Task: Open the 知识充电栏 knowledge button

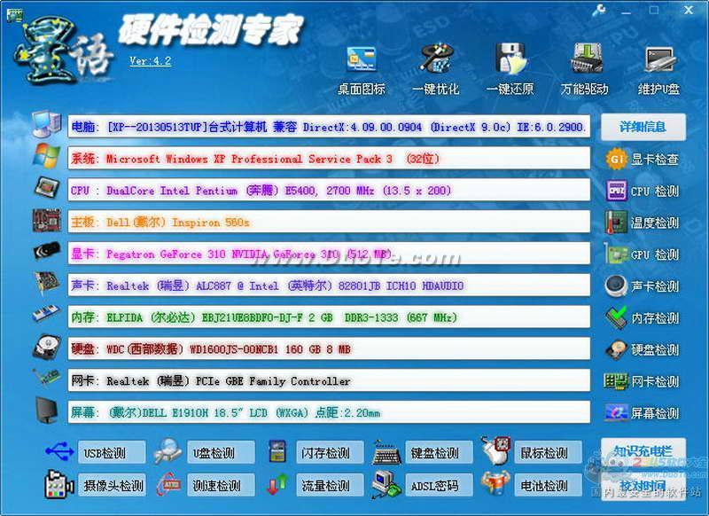Action: click(x=643, y=451)
